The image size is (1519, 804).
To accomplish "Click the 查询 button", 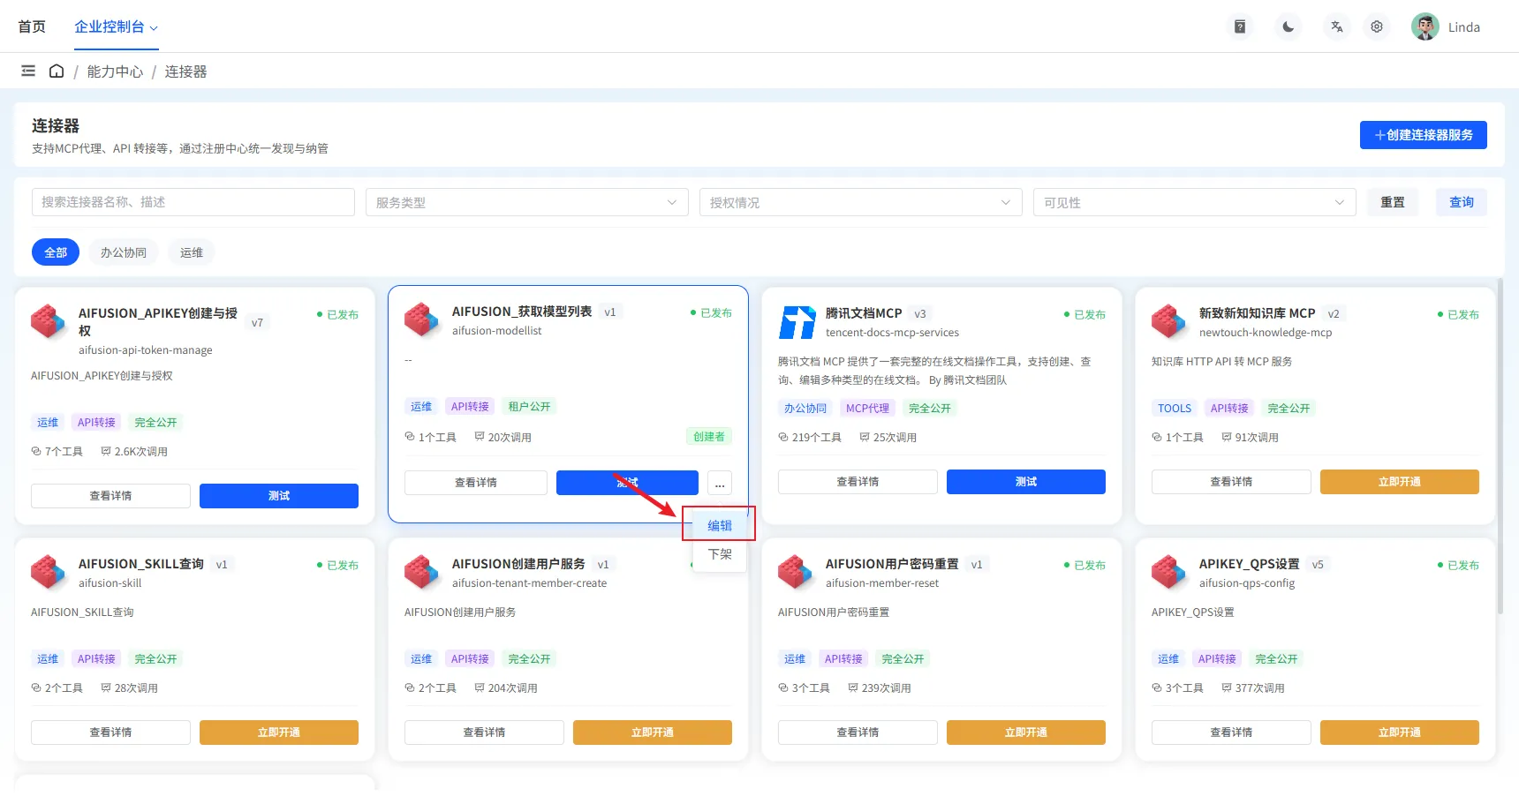I will pyautogui.click(x=1462, y=202).
